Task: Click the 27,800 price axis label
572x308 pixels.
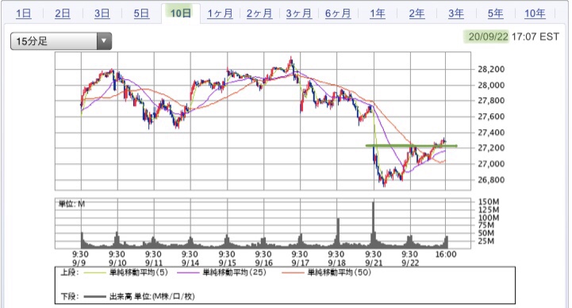Action: click(x=491, y=101)
